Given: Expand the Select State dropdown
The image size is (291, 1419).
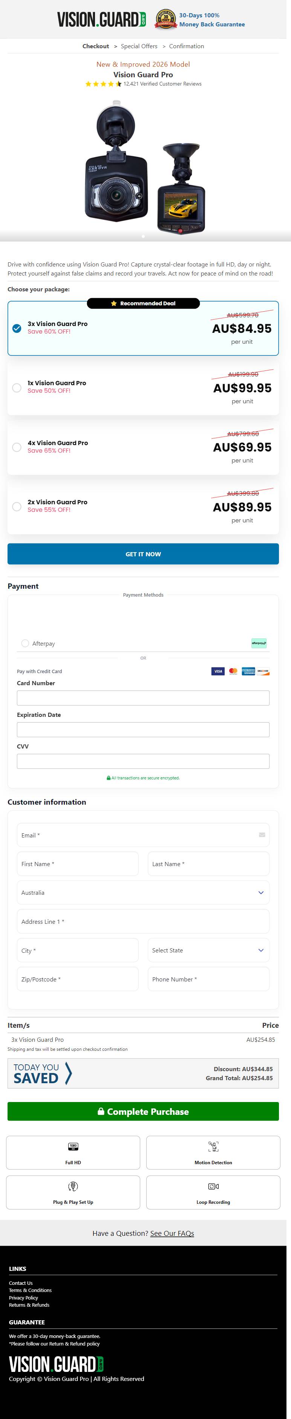Looking at the screenshot, I should 208,950.
